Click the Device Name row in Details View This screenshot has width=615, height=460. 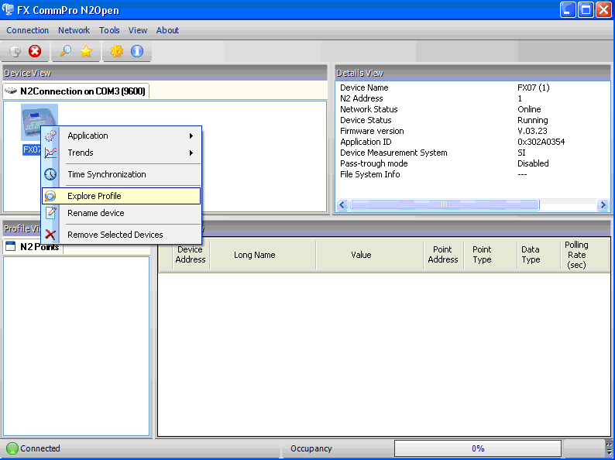pyautogui.click(x=472, y=88)
